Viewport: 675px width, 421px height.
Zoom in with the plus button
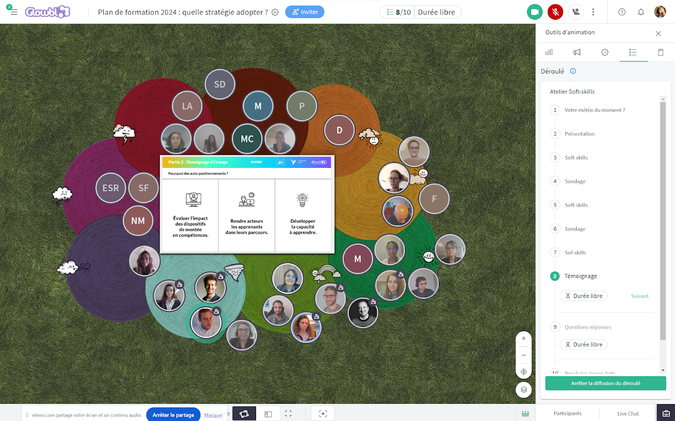524,339
